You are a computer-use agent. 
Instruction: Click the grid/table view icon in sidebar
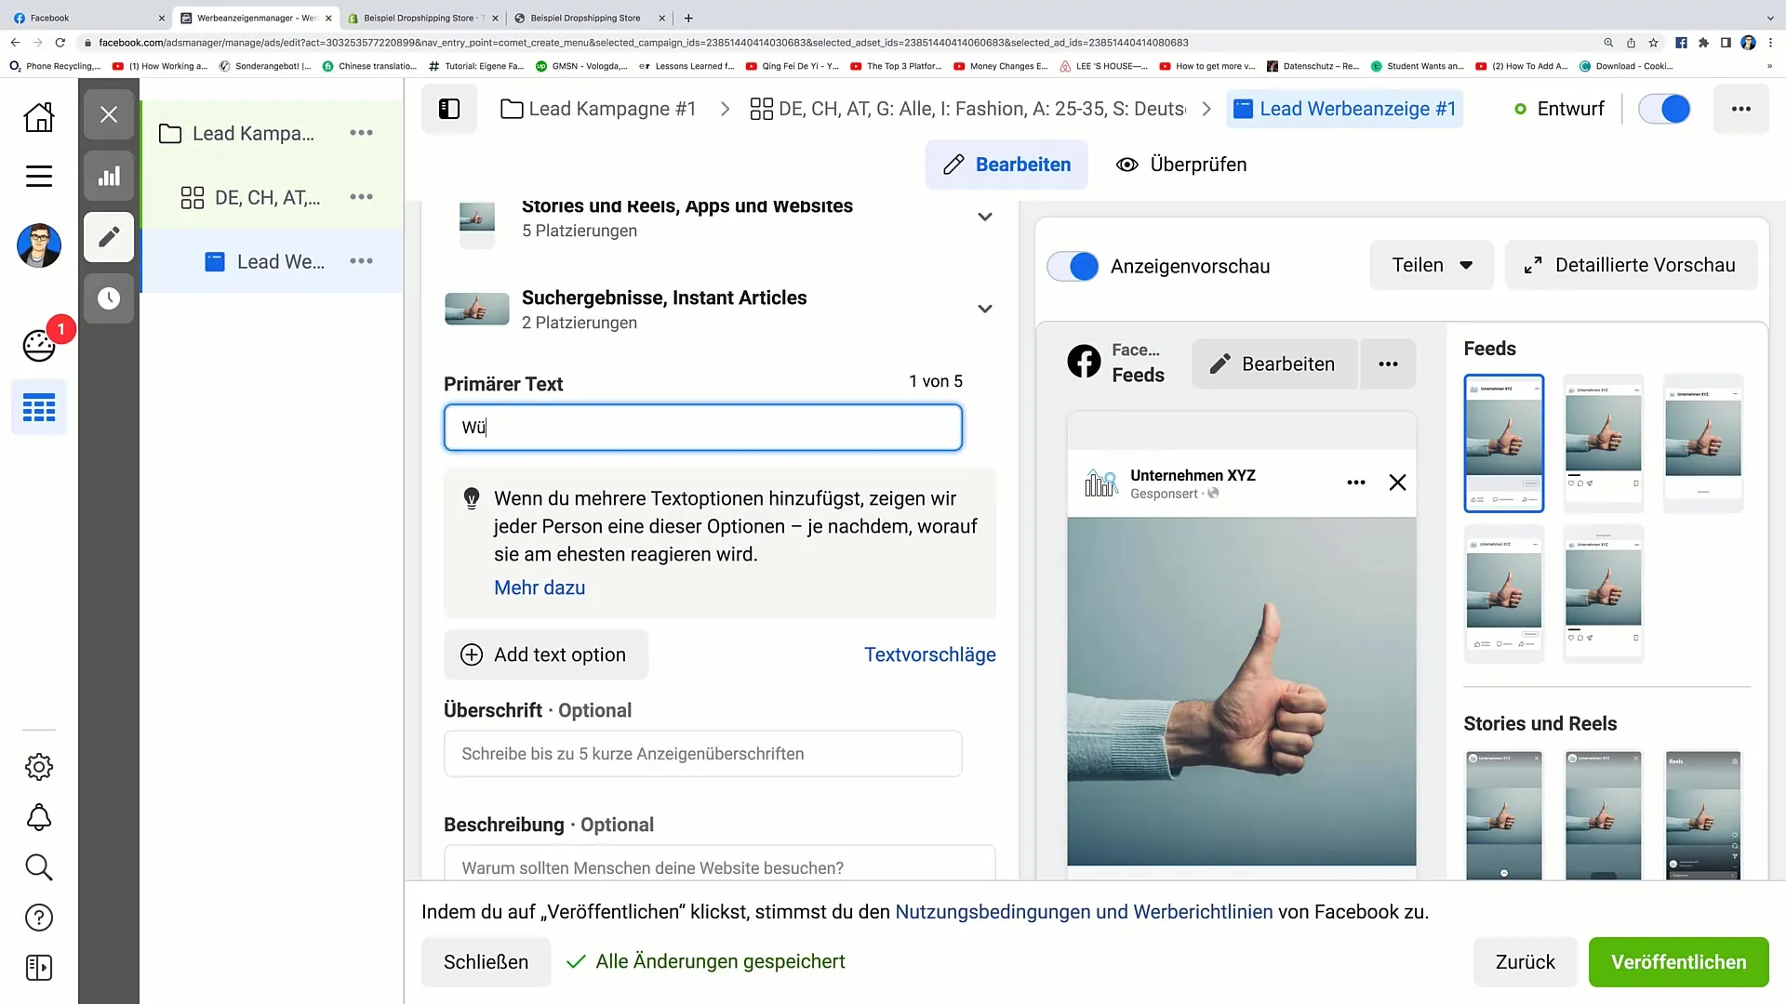(x=39, y=408)
